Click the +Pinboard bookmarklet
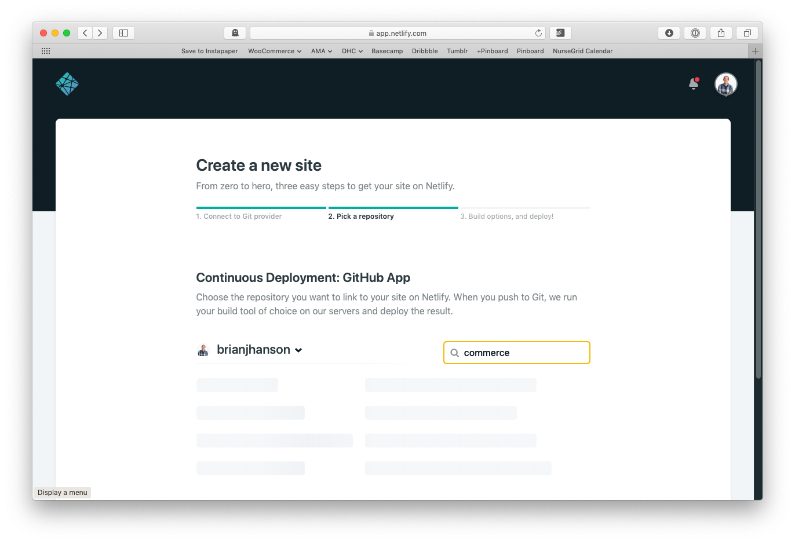Screen dimensions: 795x543 [493, 51]
